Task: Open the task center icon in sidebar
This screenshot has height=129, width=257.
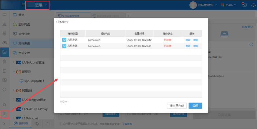Action: click(x=5, y=114)
